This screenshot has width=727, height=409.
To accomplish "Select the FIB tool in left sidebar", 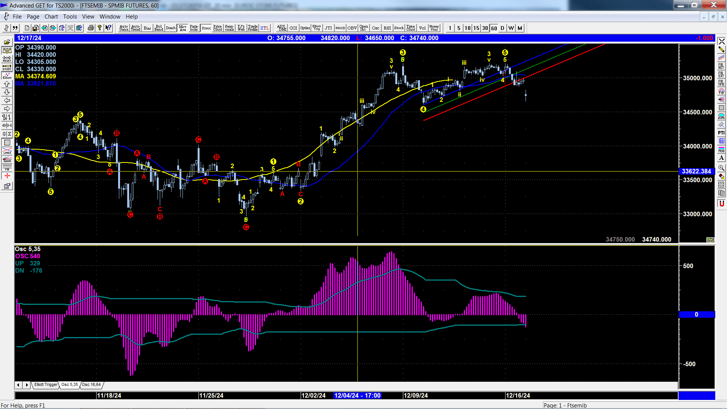I will point(7,167).
